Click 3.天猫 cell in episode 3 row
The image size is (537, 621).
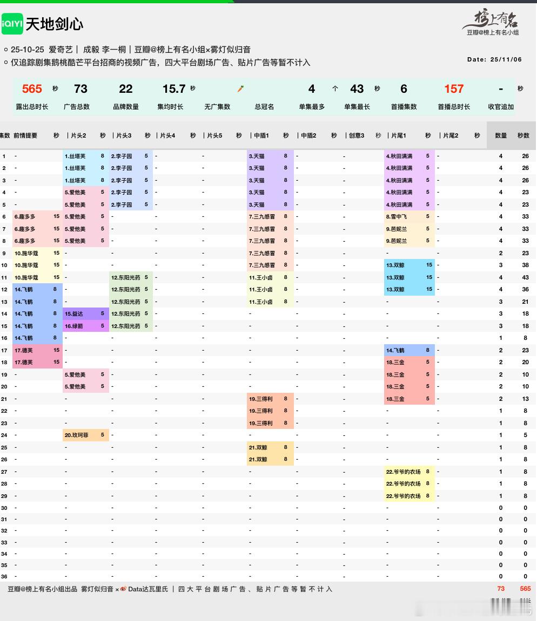coord(270,180)
